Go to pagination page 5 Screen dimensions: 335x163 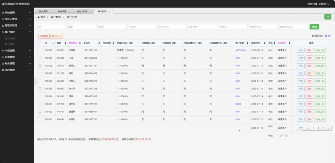pos(324,128)
